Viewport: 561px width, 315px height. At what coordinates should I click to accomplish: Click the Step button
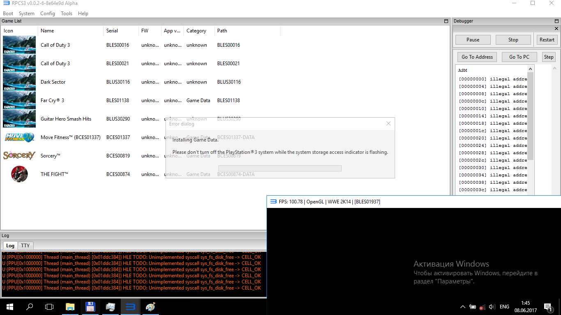pyautogui.click(x=549, y=57)
